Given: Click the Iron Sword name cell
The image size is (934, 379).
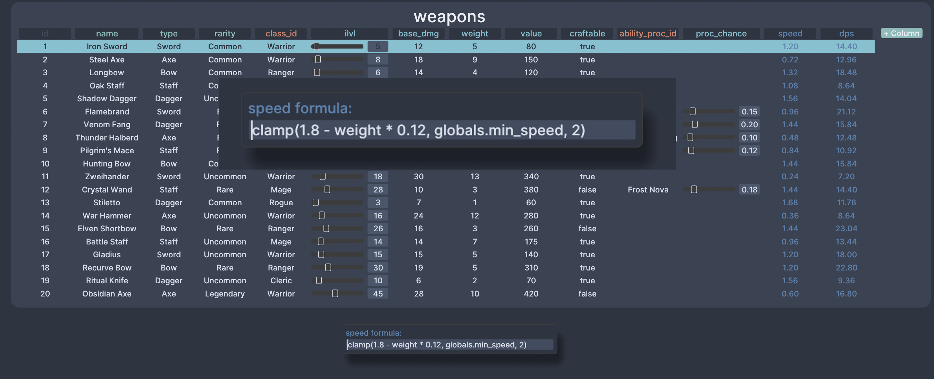Looking at the screenshot, I should (107, 46).
